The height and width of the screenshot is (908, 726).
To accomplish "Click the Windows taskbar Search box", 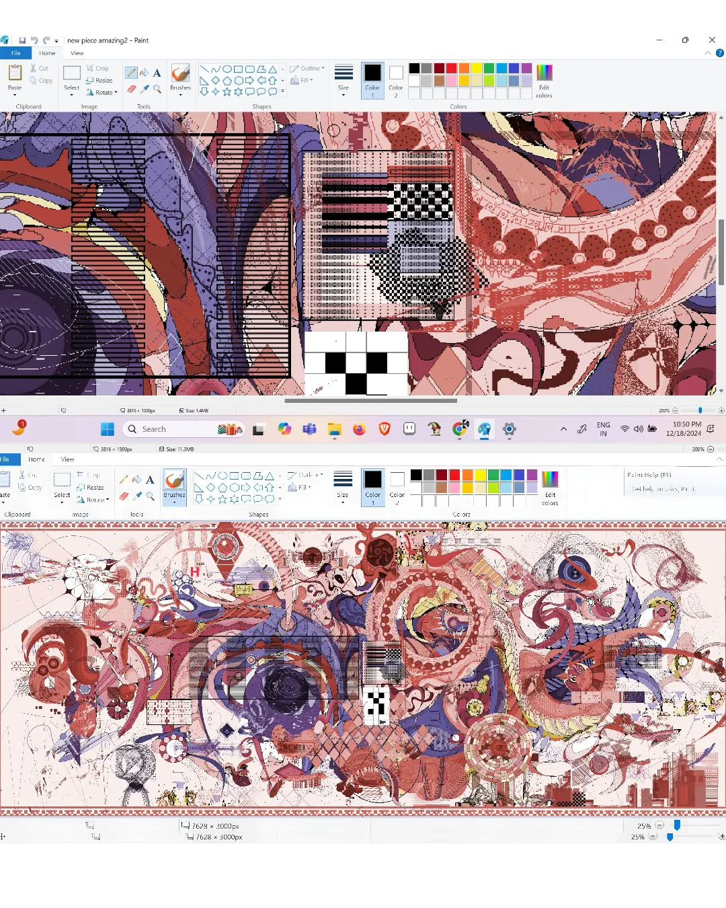I will (x=175, y=429).
